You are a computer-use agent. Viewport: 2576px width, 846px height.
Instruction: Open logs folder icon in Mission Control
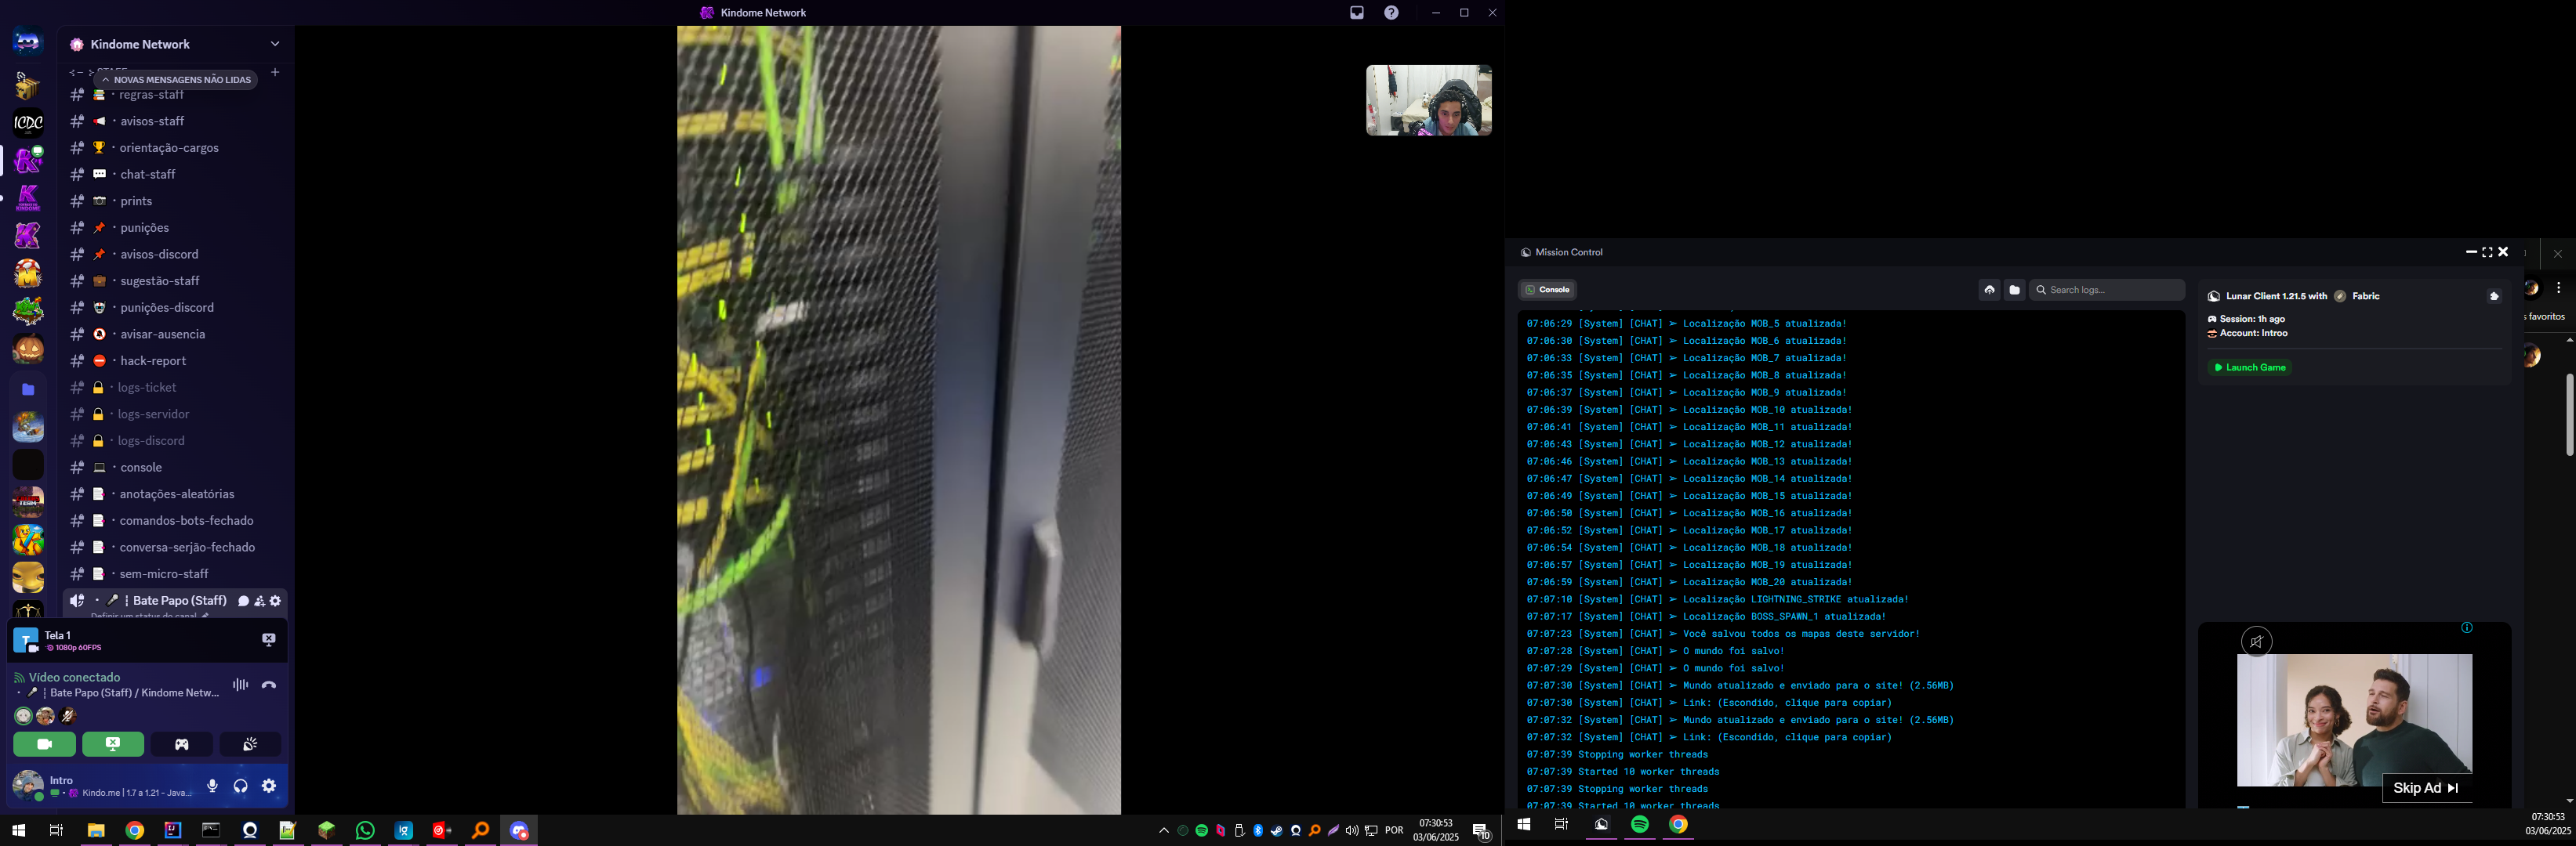(2015, 290)
